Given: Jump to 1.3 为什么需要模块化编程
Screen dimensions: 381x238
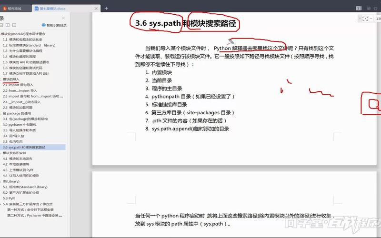Looking at the screenshot, I should 22,51.
